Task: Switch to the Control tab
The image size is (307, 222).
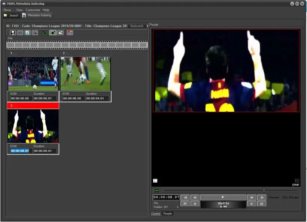Action: point(156,214)
